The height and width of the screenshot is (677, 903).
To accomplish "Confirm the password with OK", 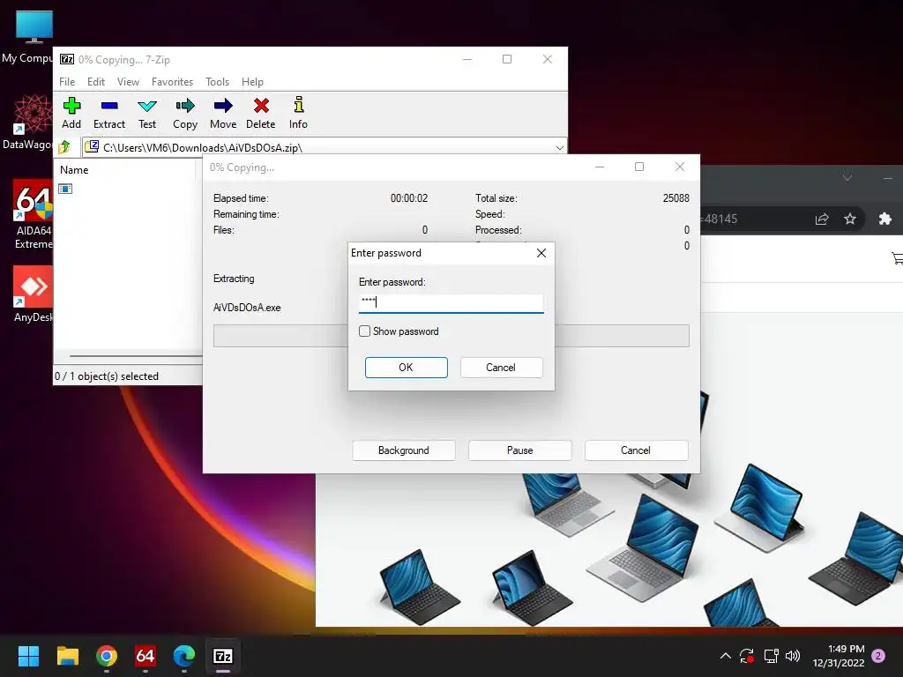I will (406, 368).
